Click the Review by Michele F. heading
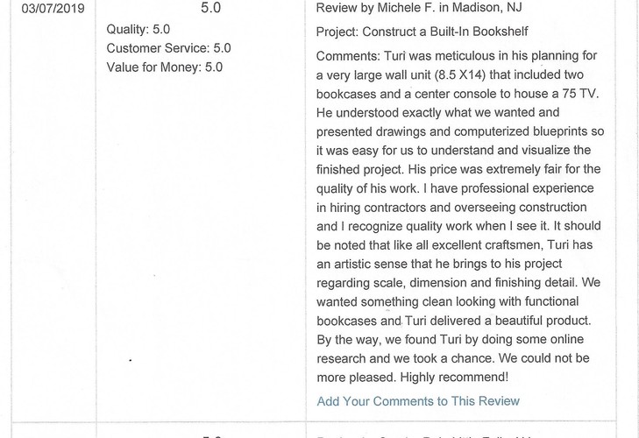Screen dimensions: 639x438 419,7
